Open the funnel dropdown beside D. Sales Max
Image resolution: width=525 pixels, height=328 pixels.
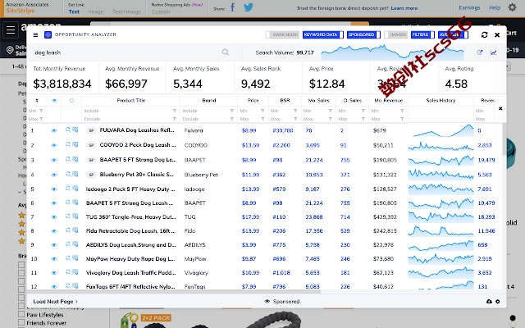(363, 119)
